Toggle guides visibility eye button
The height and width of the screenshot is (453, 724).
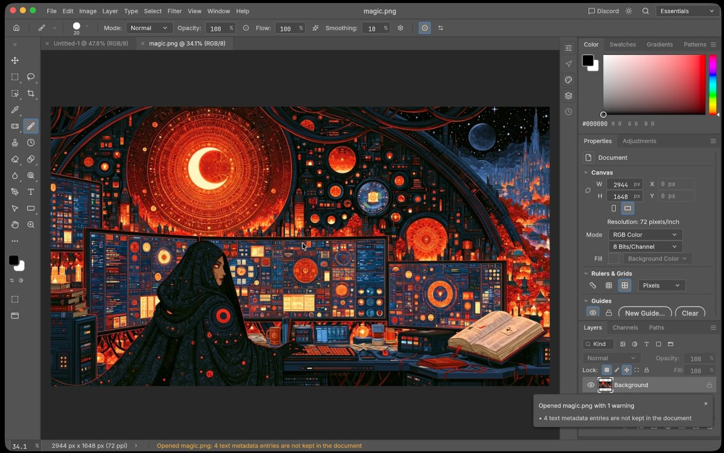(593, 313)
